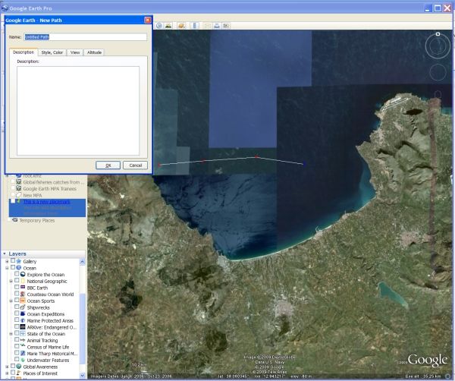Click the historical imagery clock toolbar icon

[x=158, y=26]
